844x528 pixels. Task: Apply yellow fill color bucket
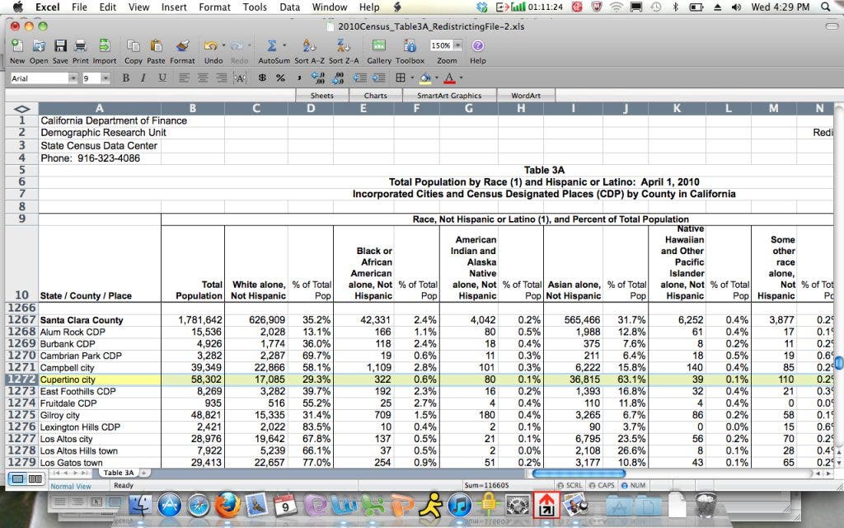coord(425,78)
